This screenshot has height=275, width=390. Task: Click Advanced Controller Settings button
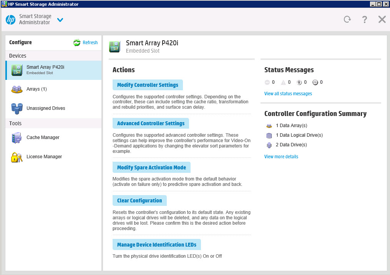[x=151, y=123]
